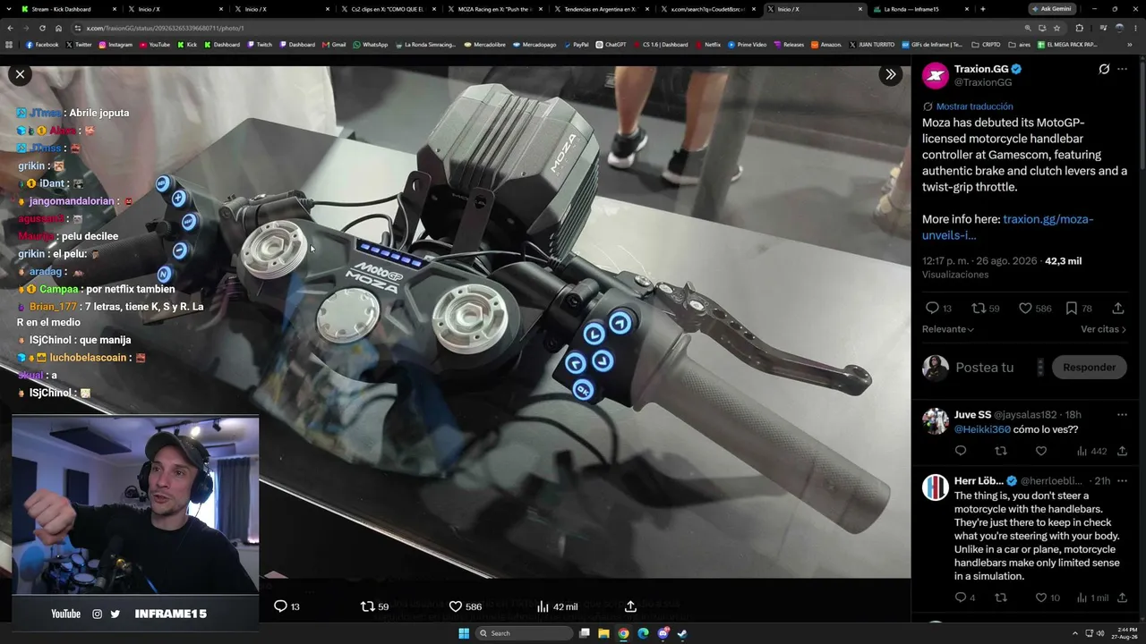The image size is (1146, 644).
Task: Open Chrome from the Windows taskbar
Action: (x=623, y=633)
